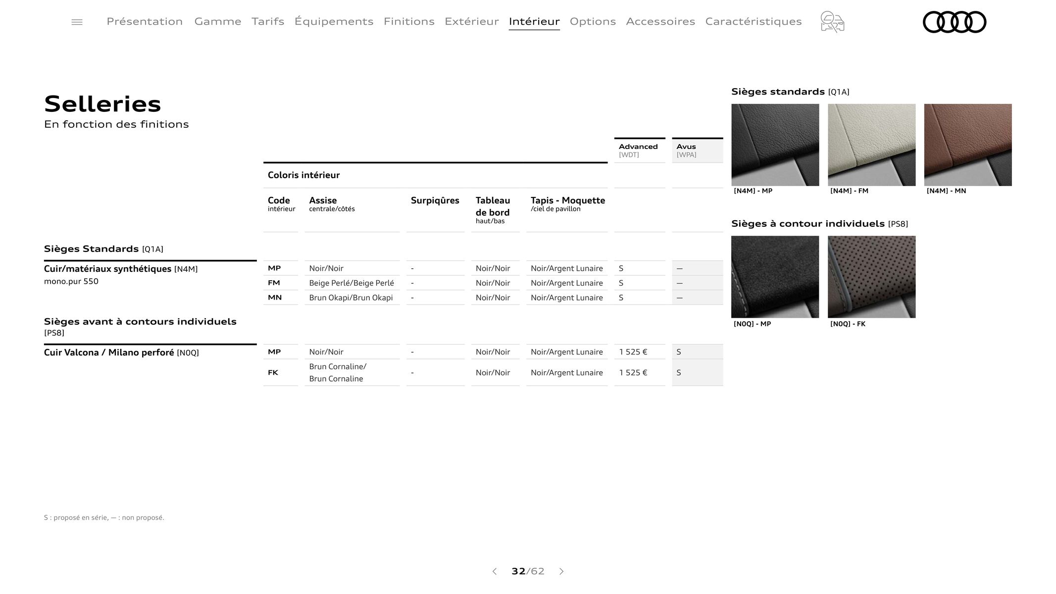Click the Tapis - Moquette column header
The image size is (1056, 594).
point(568,203)
